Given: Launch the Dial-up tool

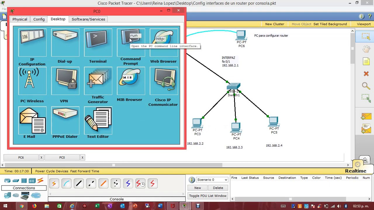Looking at the screenshot, I should coord(65,43).
